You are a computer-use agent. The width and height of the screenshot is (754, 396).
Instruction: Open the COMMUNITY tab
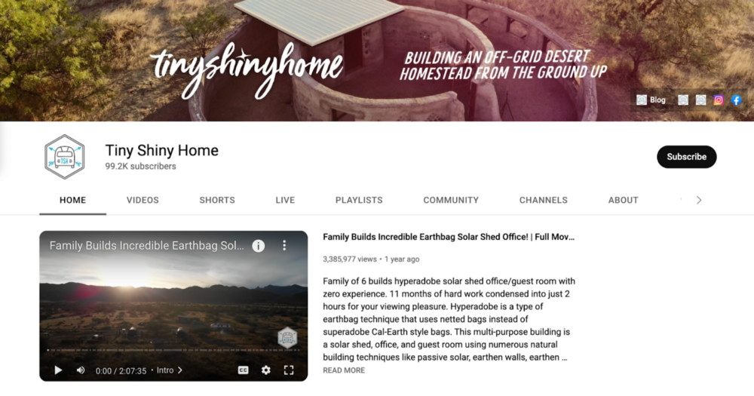tap(451, 200)
